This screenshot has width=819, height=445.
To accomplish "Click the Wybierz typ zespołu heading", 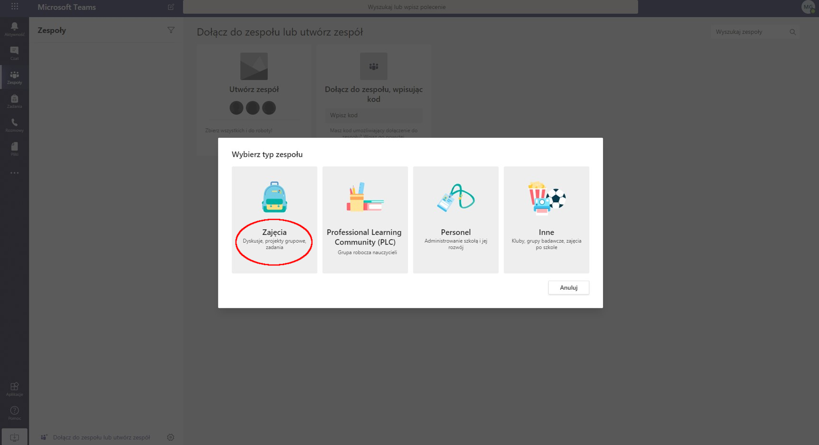I will (267, 154).
